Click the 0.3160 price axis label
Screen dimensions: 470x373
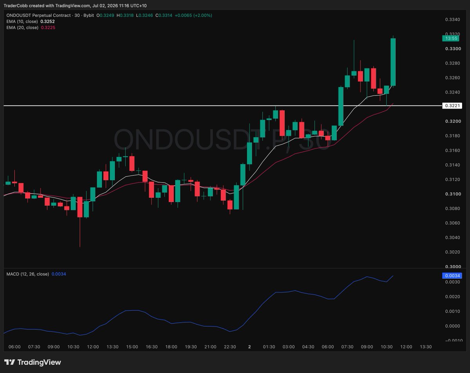click(x=453, y=151)
